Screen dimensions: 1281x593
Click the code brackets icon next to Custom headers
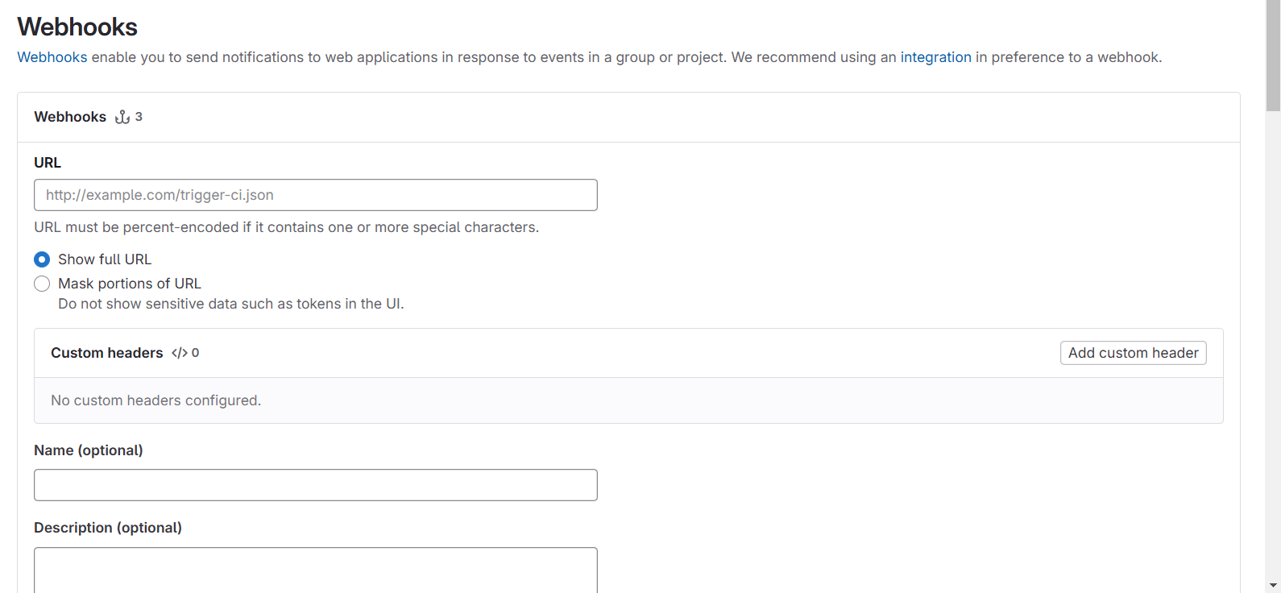(179, 353)
